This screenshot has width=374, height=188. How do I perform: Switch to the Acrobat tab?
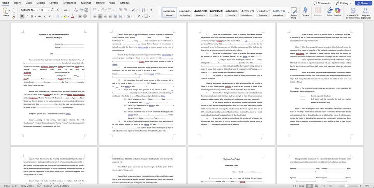(x=125, y=3)
